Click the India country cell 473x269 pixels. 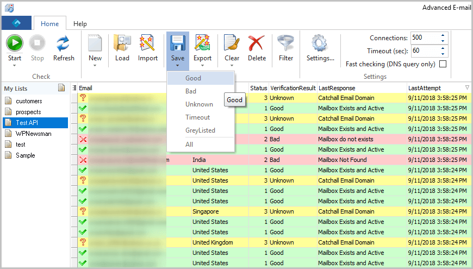(220, 160)
